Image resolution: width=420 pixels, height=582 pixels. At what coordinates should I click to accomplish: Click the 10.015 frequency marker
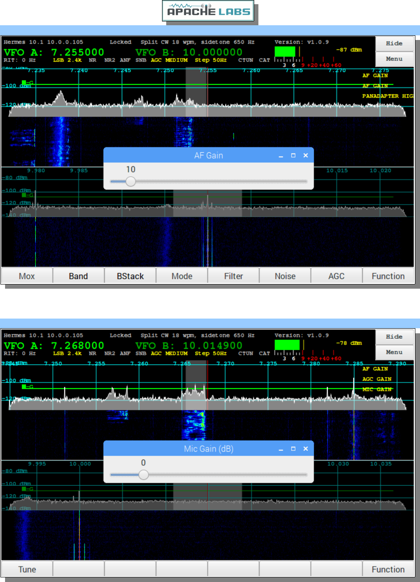coord(337,170)
